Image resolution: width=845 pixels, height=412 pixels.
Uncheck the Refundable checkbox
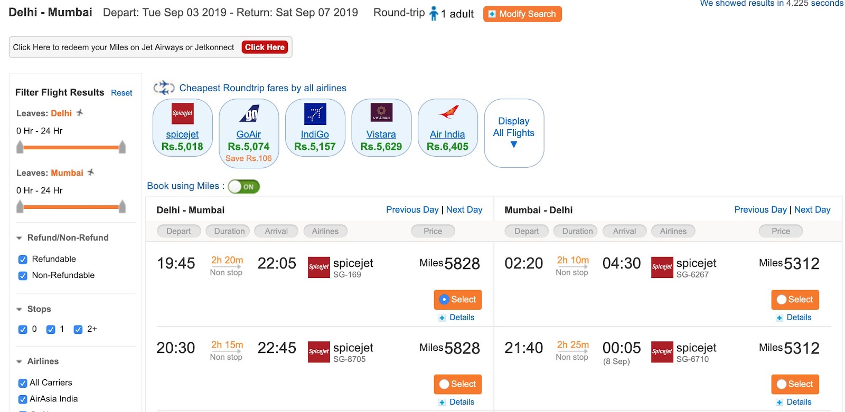pyautogui.click(x=23, y=260)
